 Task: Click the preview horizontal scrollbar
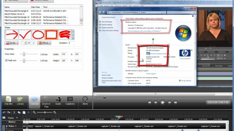tap(156, 94)
